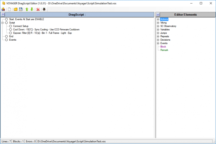Maximize the DragScript Editor window
The image size is (216, 144).
pyautogui.click(x=201, y=3)
